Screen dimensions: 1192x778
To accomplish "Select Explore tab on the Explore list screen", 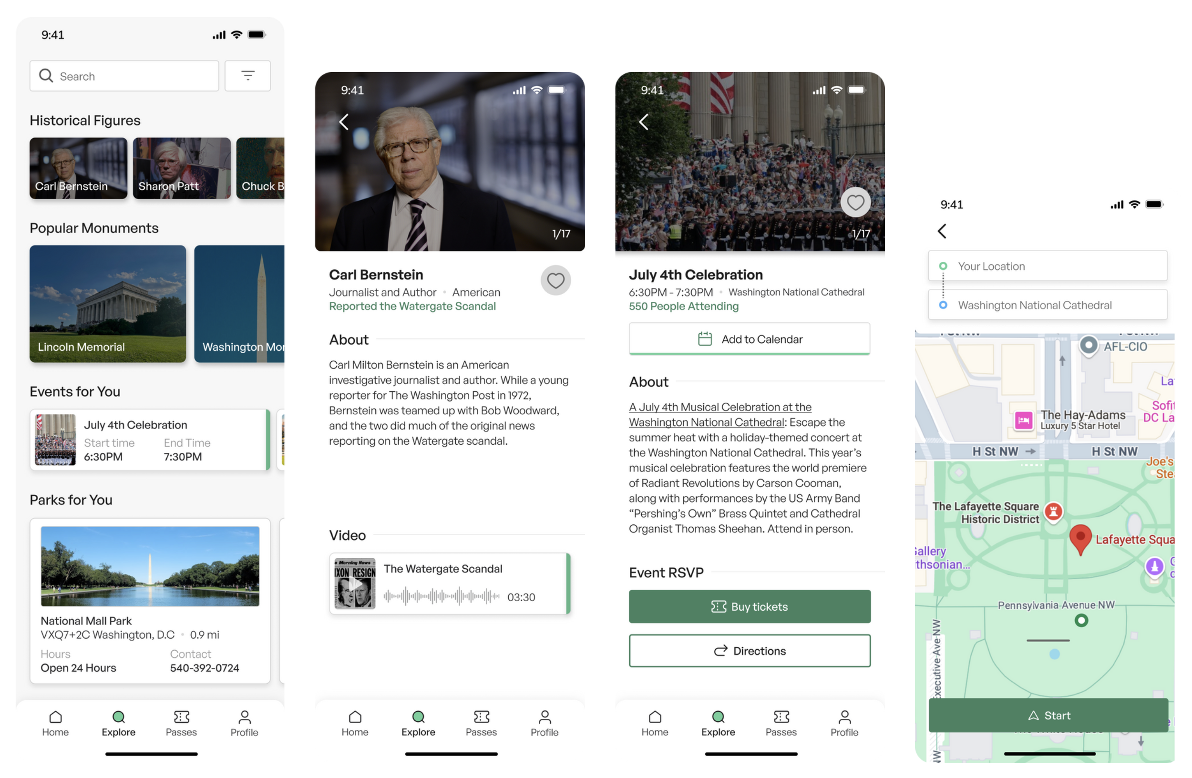I will pos(118,724).
